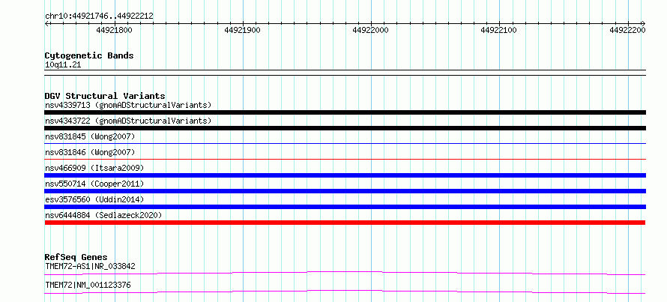Click the blue bar of nsv466909

pyautogui.click(x=345, y=175)
